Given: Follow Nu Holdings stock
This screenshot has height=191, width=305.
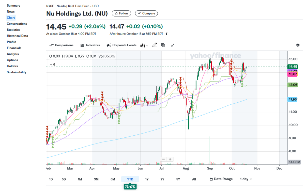Looking at the screenshot, I should 122,13.
